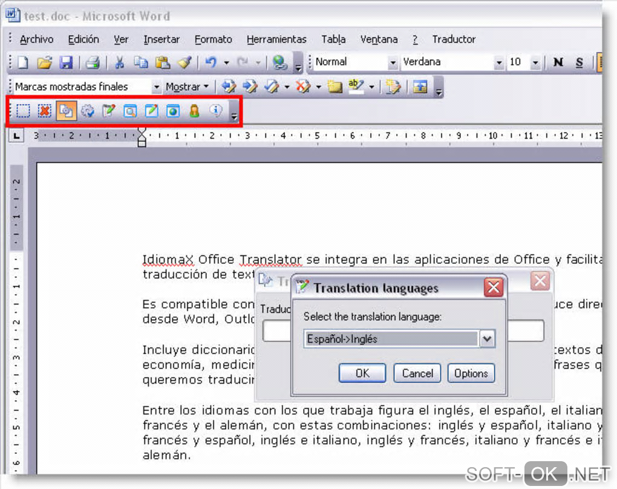Open the Style dropdown showing Normal

click(393, 62)
